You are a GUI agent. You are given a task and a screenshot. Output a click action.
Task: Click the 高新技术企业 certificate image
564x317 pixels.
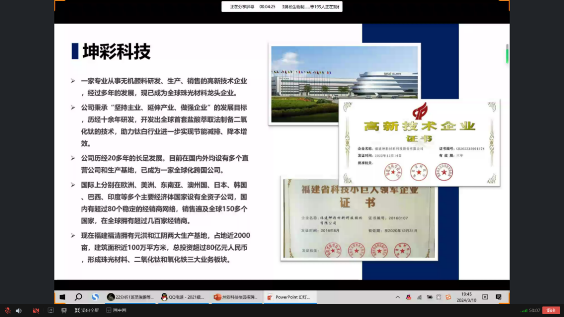[419, 142]
